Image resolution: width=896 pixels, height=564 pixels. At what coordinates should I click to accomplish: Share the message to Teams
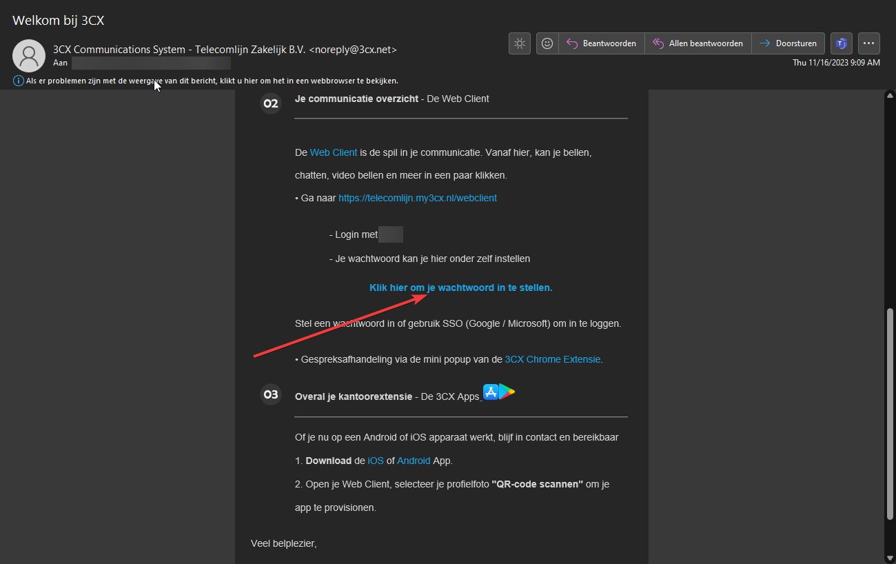[841, 43]
